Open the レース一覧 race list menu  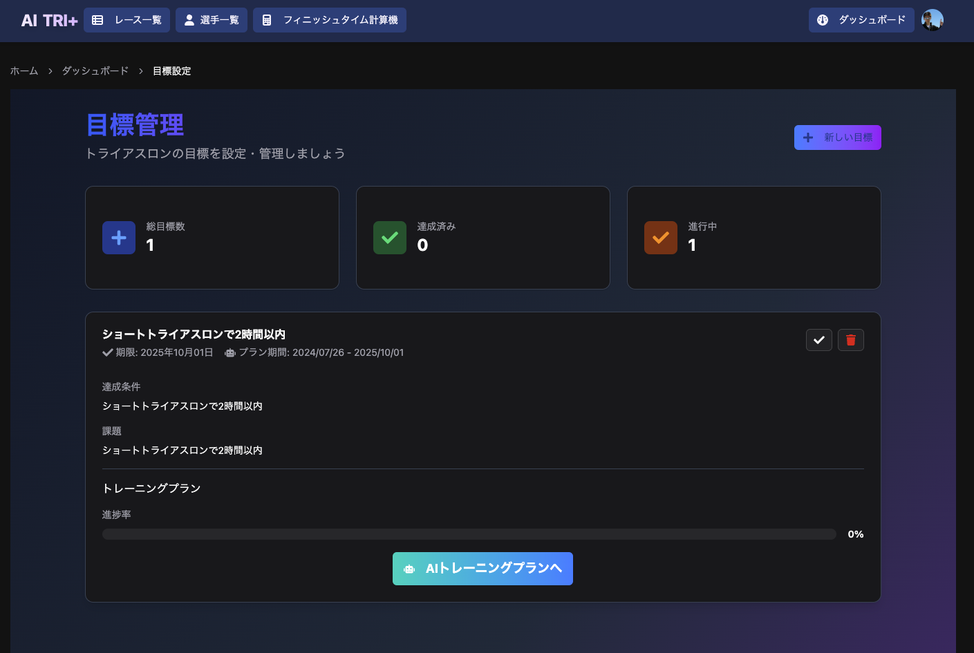[x=127, y=20]
